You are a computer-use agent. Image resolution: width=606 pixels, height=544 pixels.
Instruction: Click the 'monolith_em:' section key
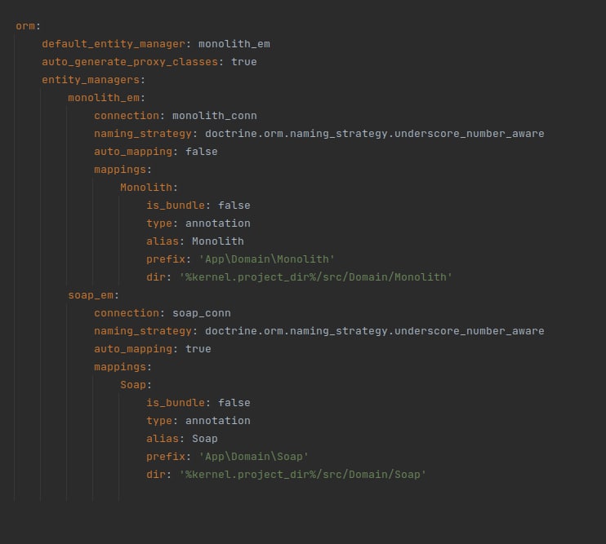point(107,98)
